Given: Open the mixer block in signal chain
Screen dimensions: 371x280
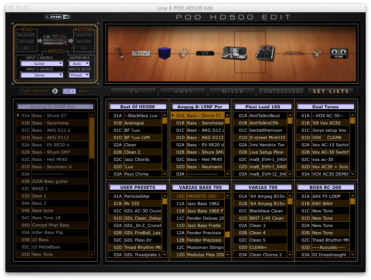Looking at the screenshot, I should 265,53.
